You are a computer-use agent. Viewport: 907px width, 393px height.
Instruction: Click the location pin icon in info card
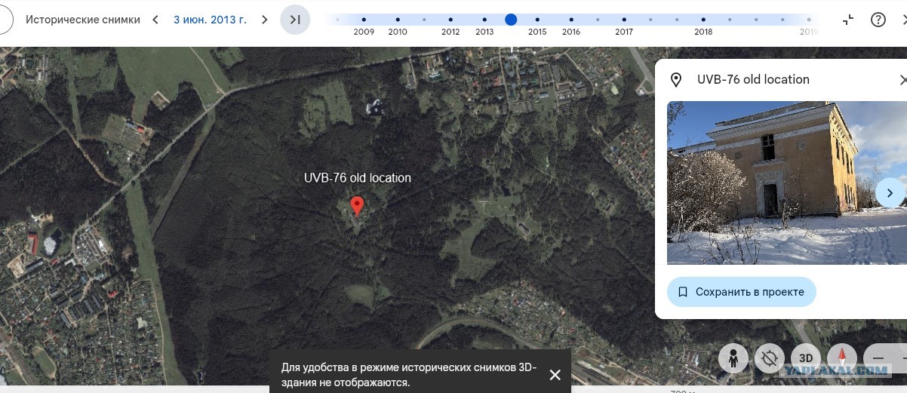coord(676,80)
